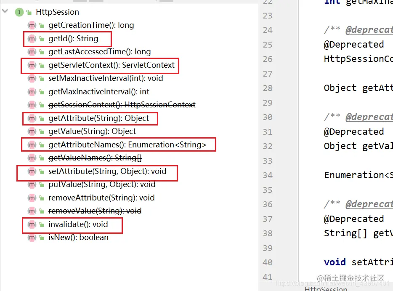Select deprecated getSessionContext() method
This screenshot has height=291, width=393.
[x=122, y=104]
